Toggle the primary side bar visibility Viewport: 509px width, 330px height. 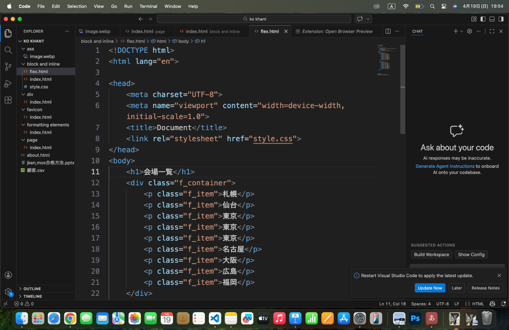pos(483,19)
